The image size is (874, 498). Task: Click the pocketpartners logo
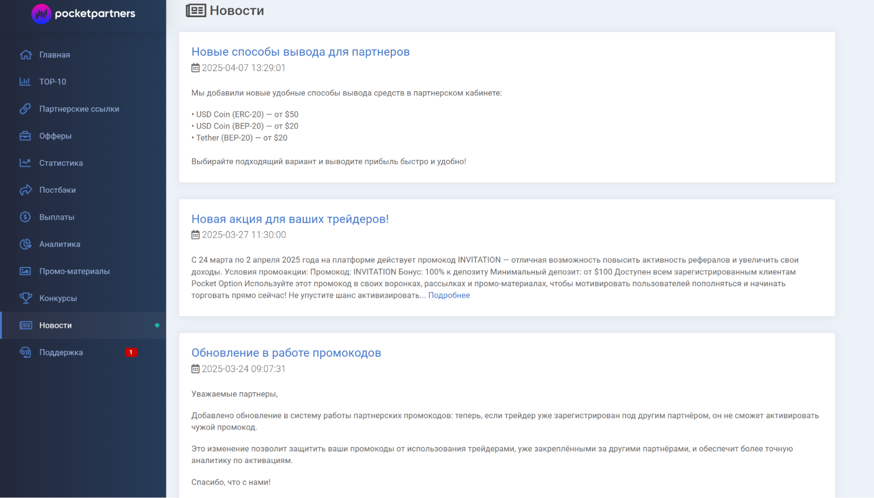[x=84, y=14]
